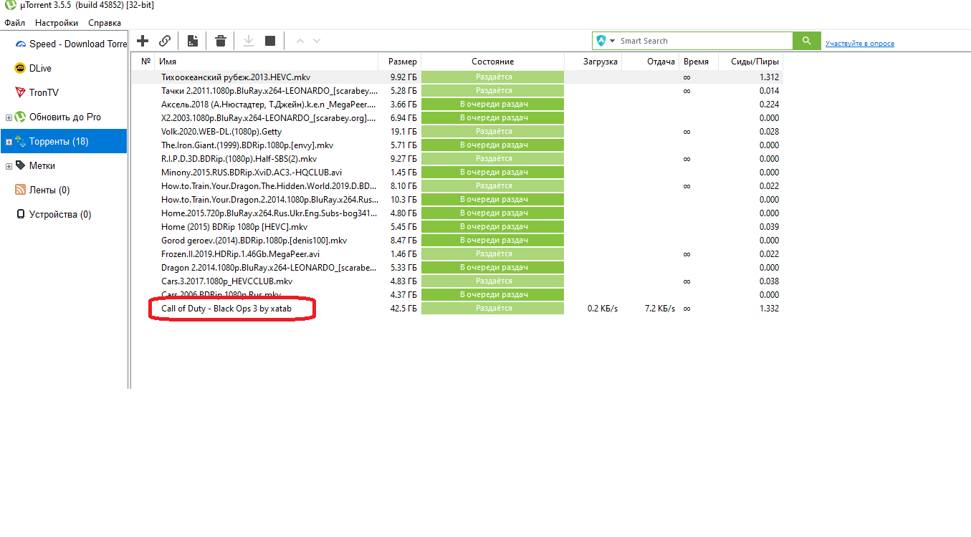Select Аксель.2018 torrent row

(269, 104)
